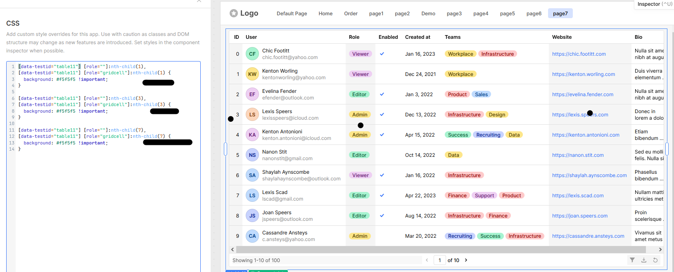Toggle Enabled checkmark for Chic Footitt
The image size is (674, 272).
click(382, 54)
